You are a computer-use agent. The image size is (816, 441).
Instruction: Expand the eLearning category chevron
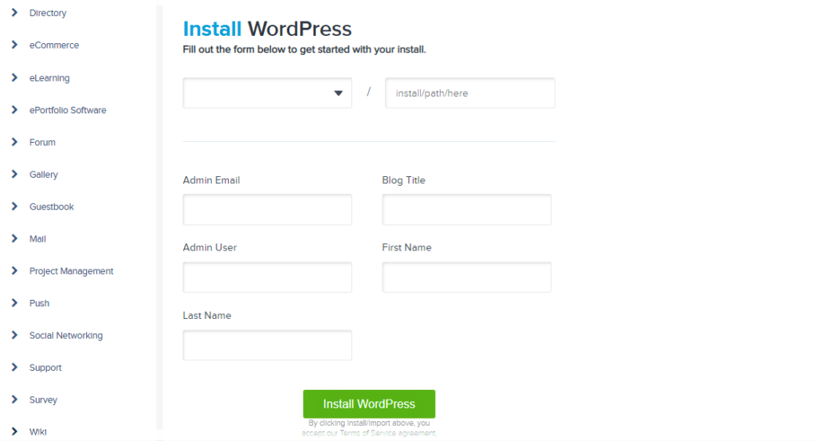[x=14, y=77]
